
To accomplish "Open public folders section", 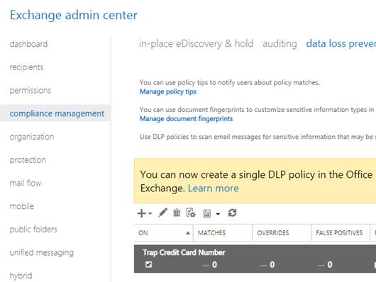I will click(x=33, y=230).
